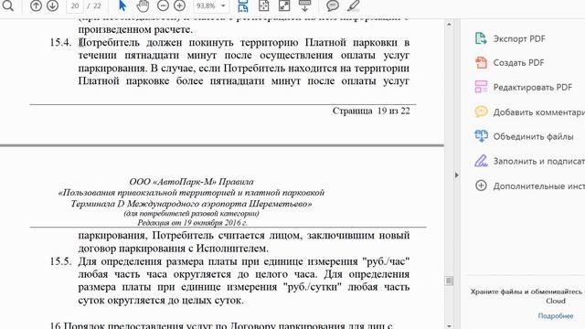
Task: Open the Добавить комментарий tool
Action: coord(538,111)
